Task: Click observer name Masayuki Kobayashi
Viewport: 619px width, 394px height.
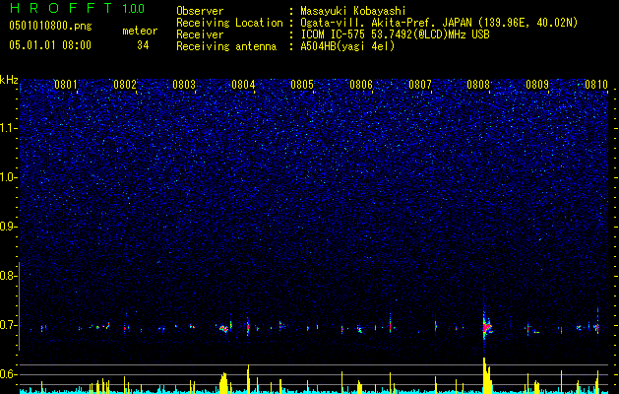Action: [x=353, y=11]
